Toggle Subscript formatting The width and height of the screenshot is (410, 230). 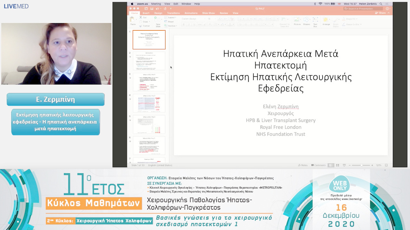(210, 24)
